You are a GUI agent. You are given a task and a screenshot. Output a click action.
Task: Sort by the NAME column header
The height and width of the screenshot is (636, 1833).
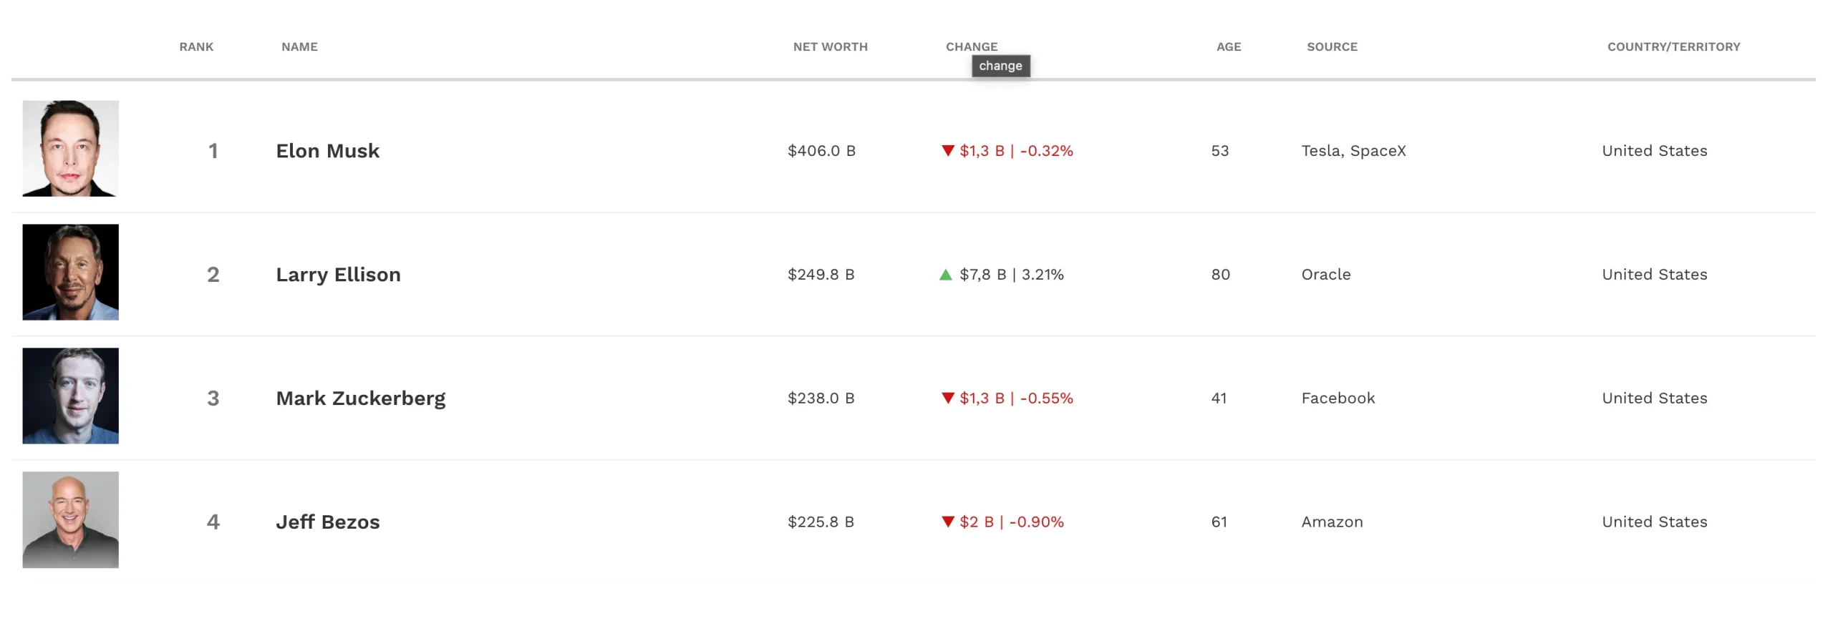tap(299, 47)
